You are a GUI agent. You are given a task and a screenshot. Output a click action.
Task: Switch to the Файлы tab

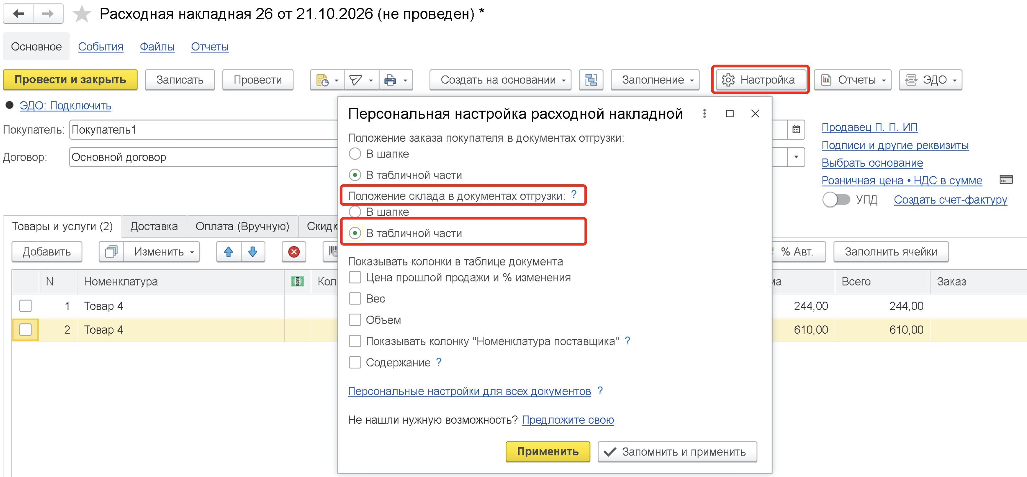(x=157, y=46)
